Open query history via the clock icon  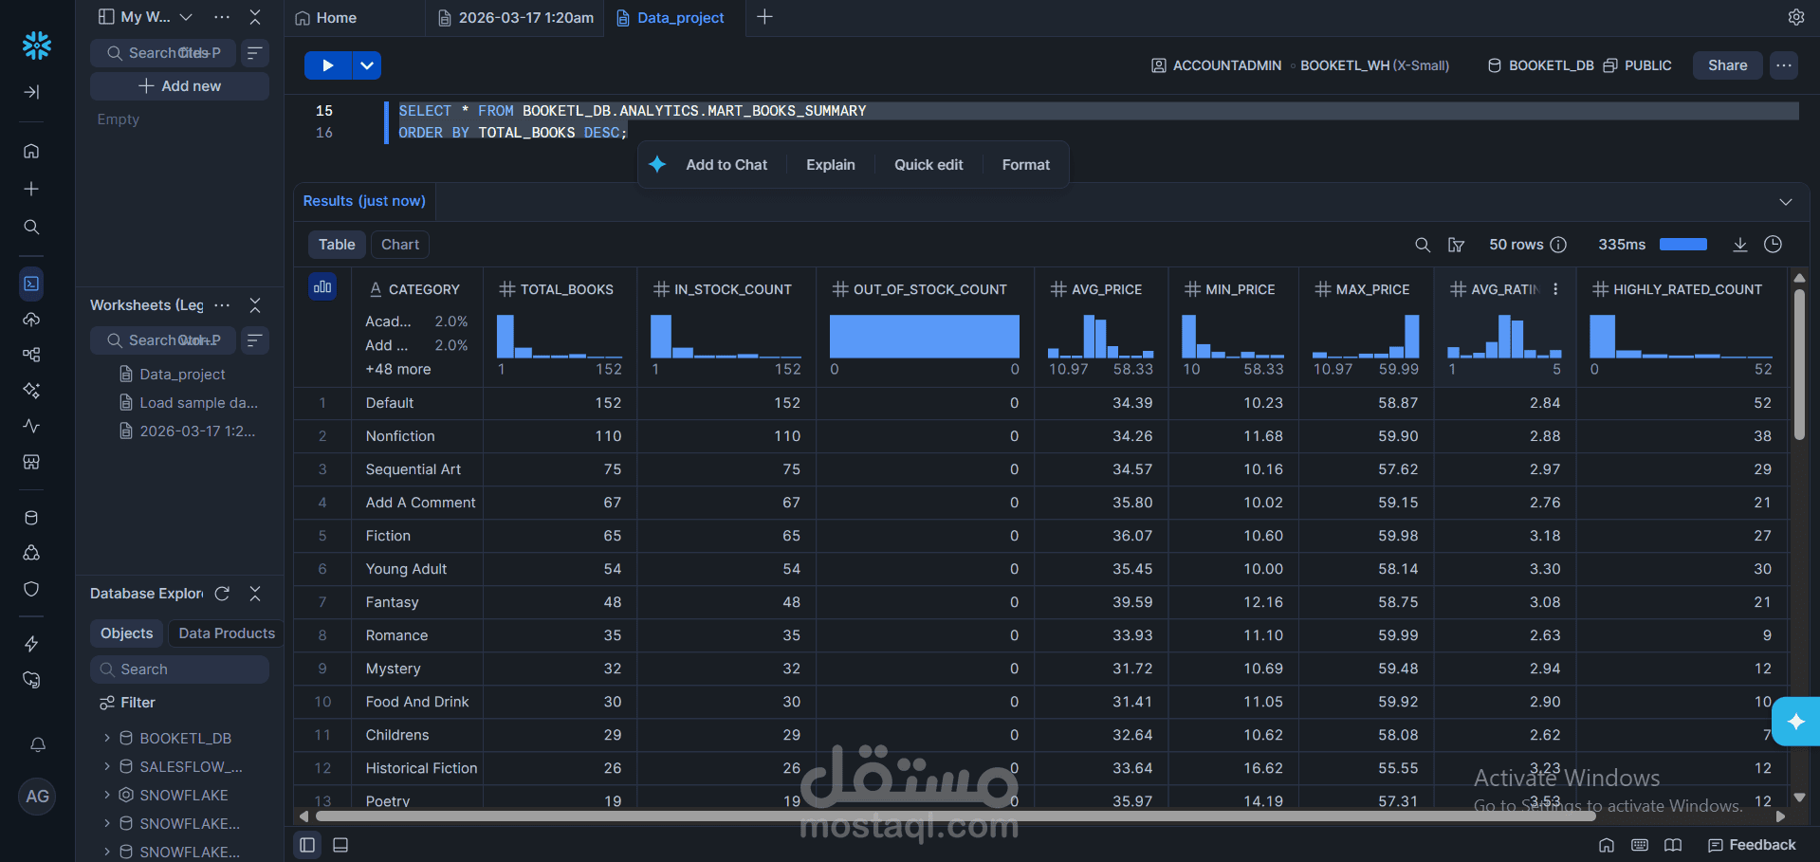point(1774,244)
